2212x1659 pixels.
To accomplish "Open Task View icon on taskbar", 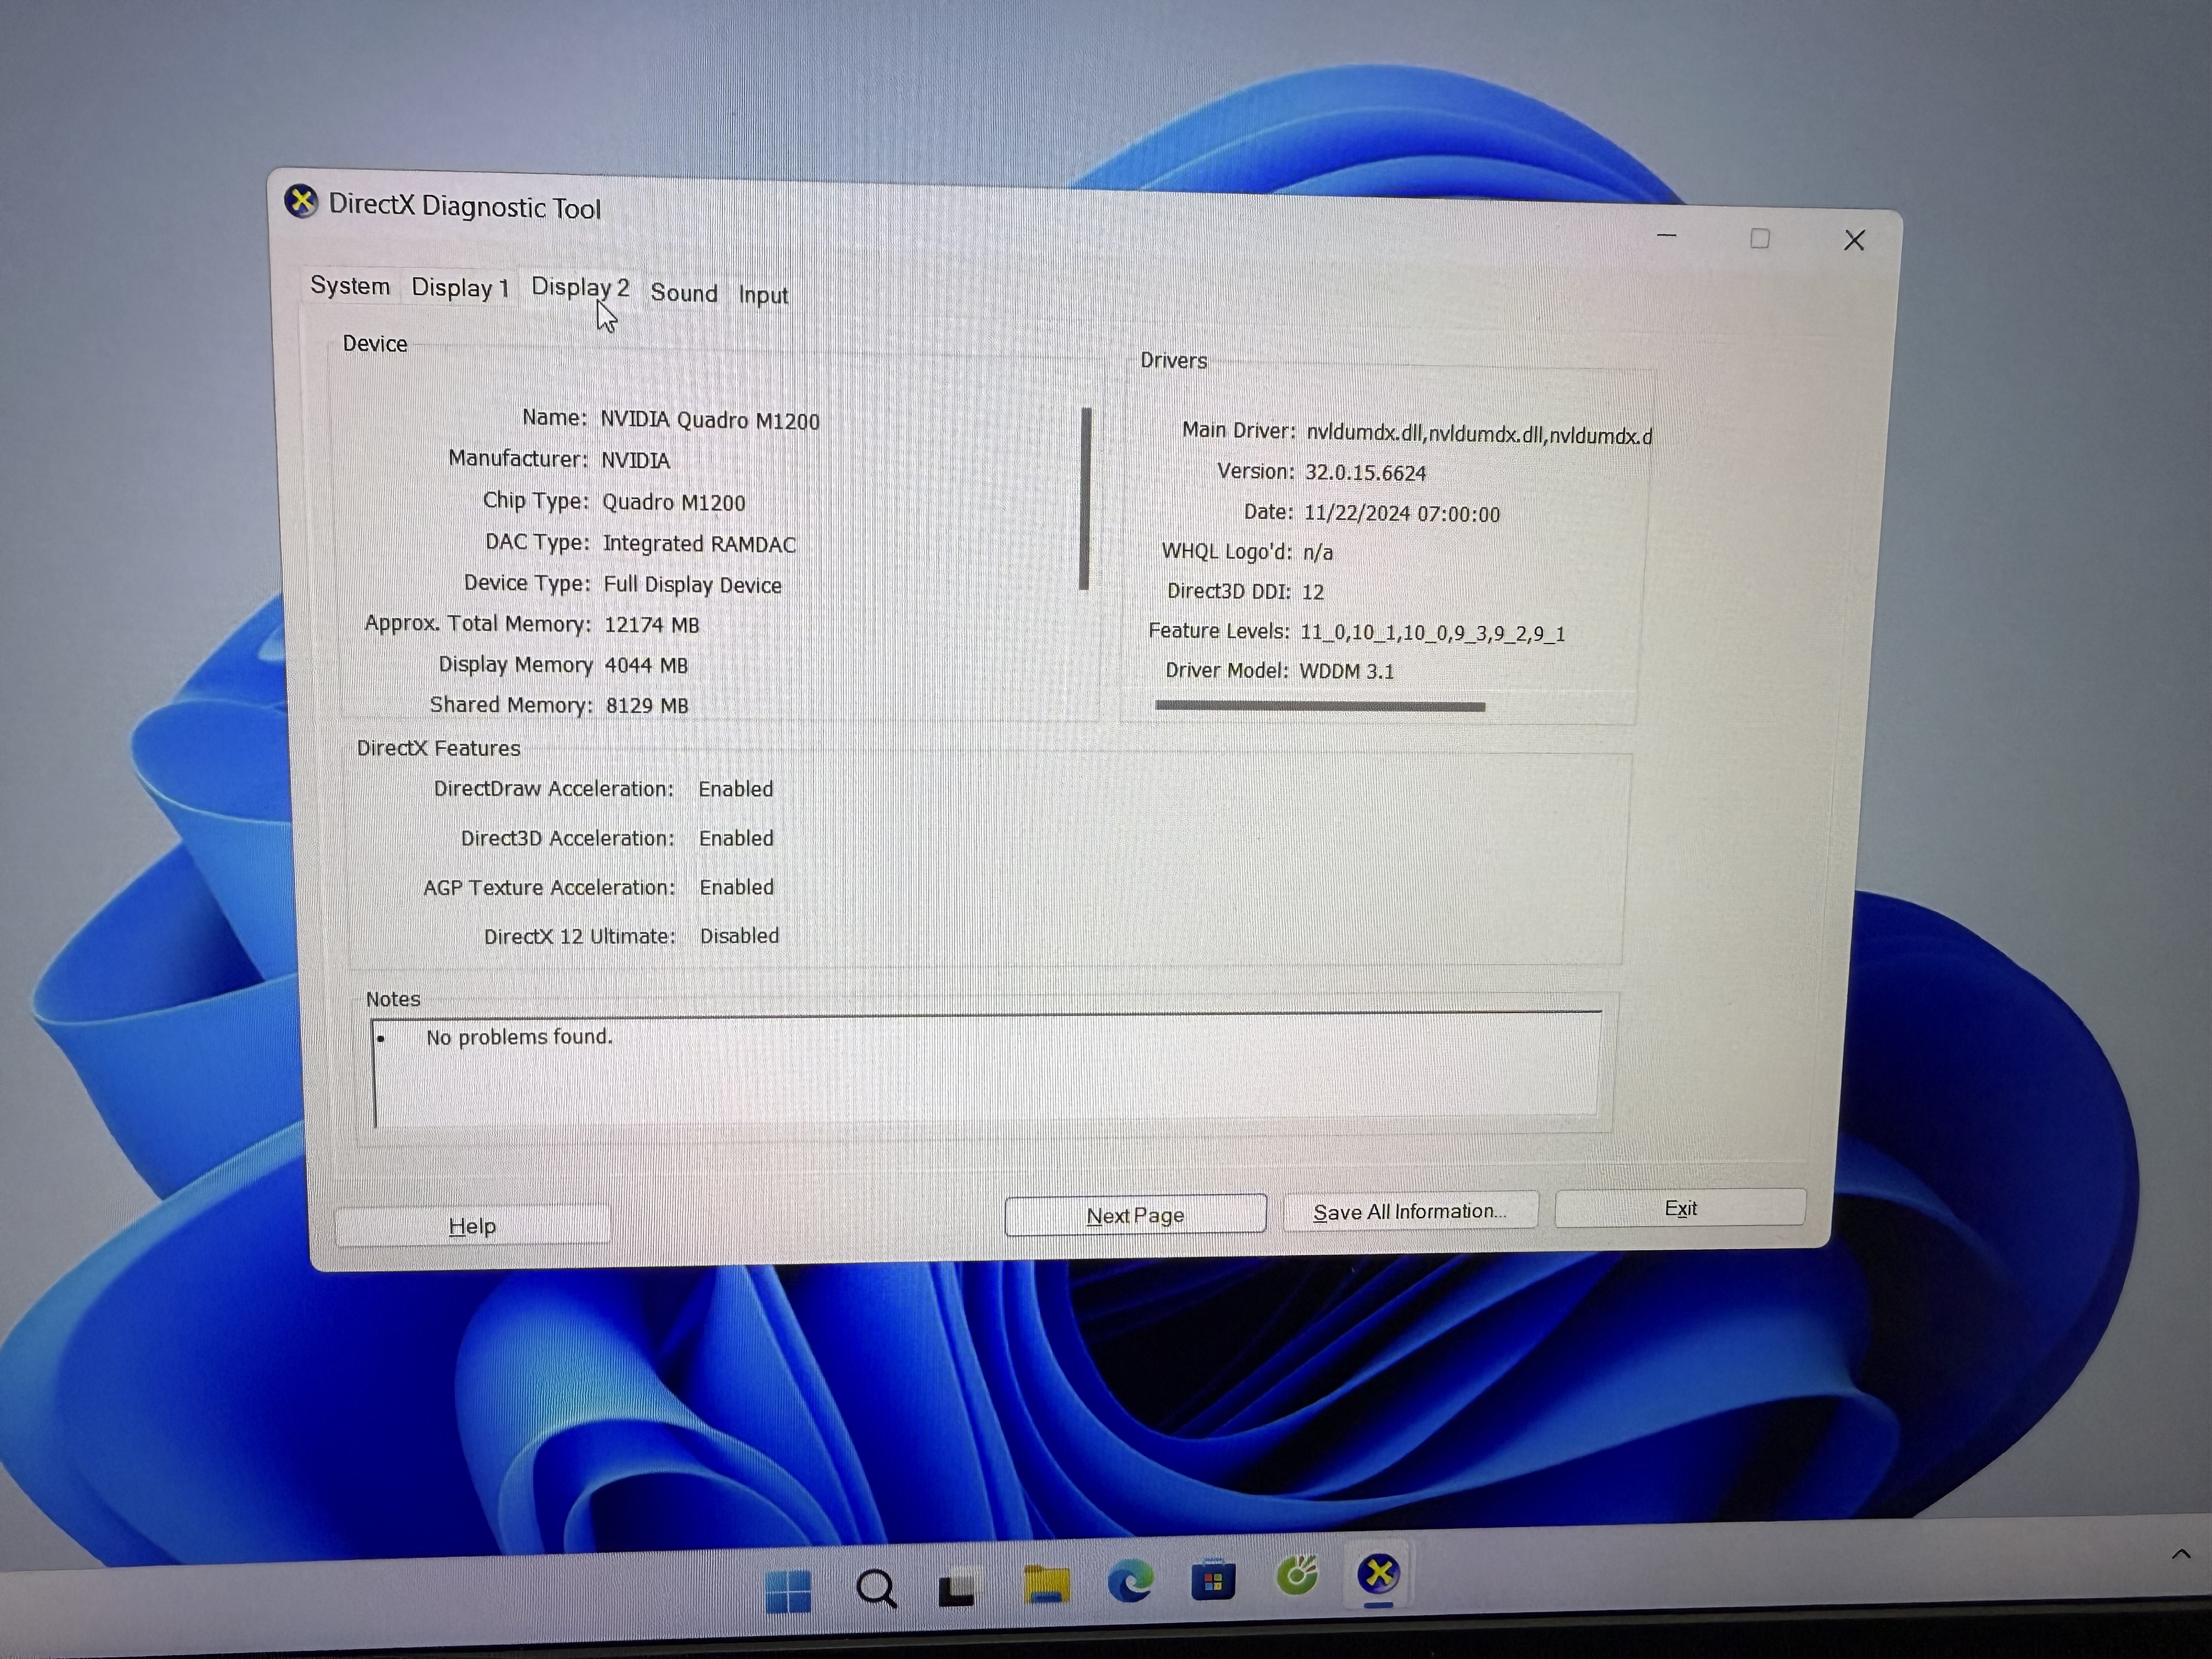I will click(x=957, y=1590).
